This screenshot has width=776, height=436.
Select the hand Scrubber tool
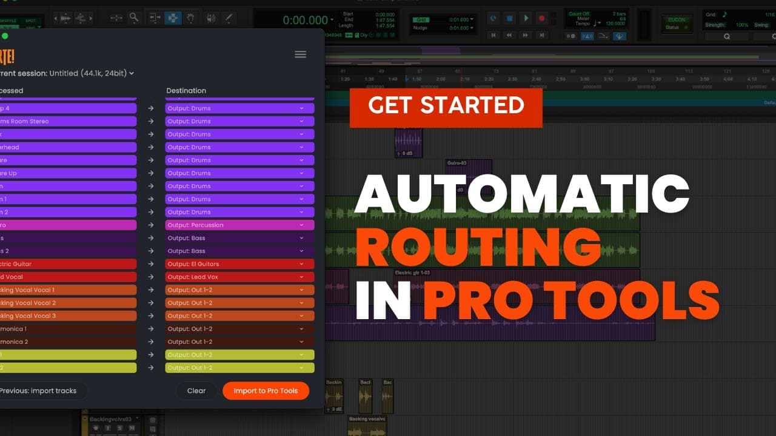191,18
